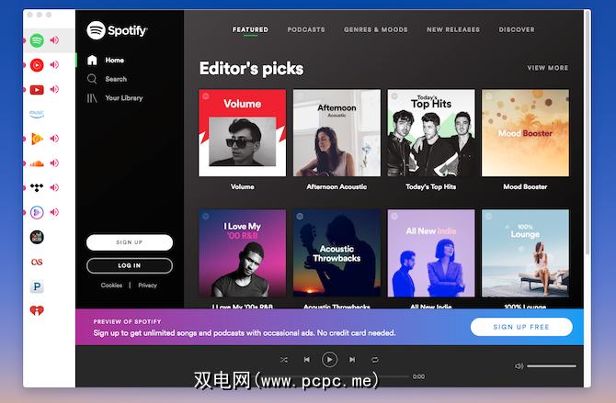Viewport: 616px width, 403px height.
Task: Skip to next track
Action: [x=352, y=360]
